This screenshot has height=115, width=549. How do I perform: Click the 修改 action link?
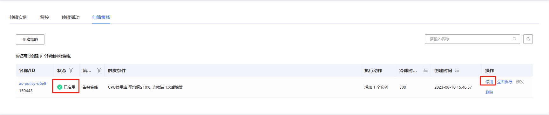pos(520,82)
